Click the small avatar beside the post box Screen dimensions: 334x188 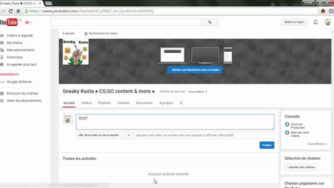[68, 119]
